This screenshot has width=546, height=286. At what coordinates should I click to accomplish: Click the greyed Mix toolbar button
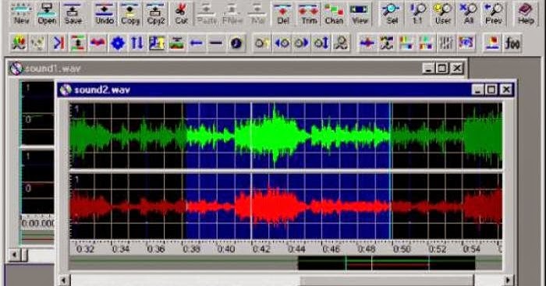tap(257, 13)
